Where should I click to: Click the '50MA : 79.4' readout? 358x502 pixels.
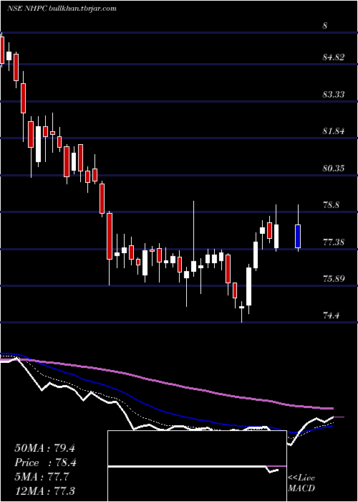44,448
